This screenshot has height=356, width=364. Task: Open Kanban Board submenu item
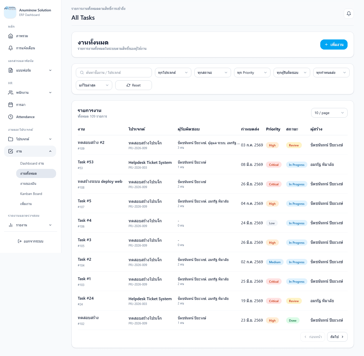point(36,194)
